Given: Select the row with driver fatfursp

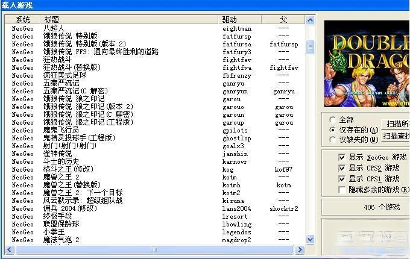Looking at the screenshot, I should (154, 36).
